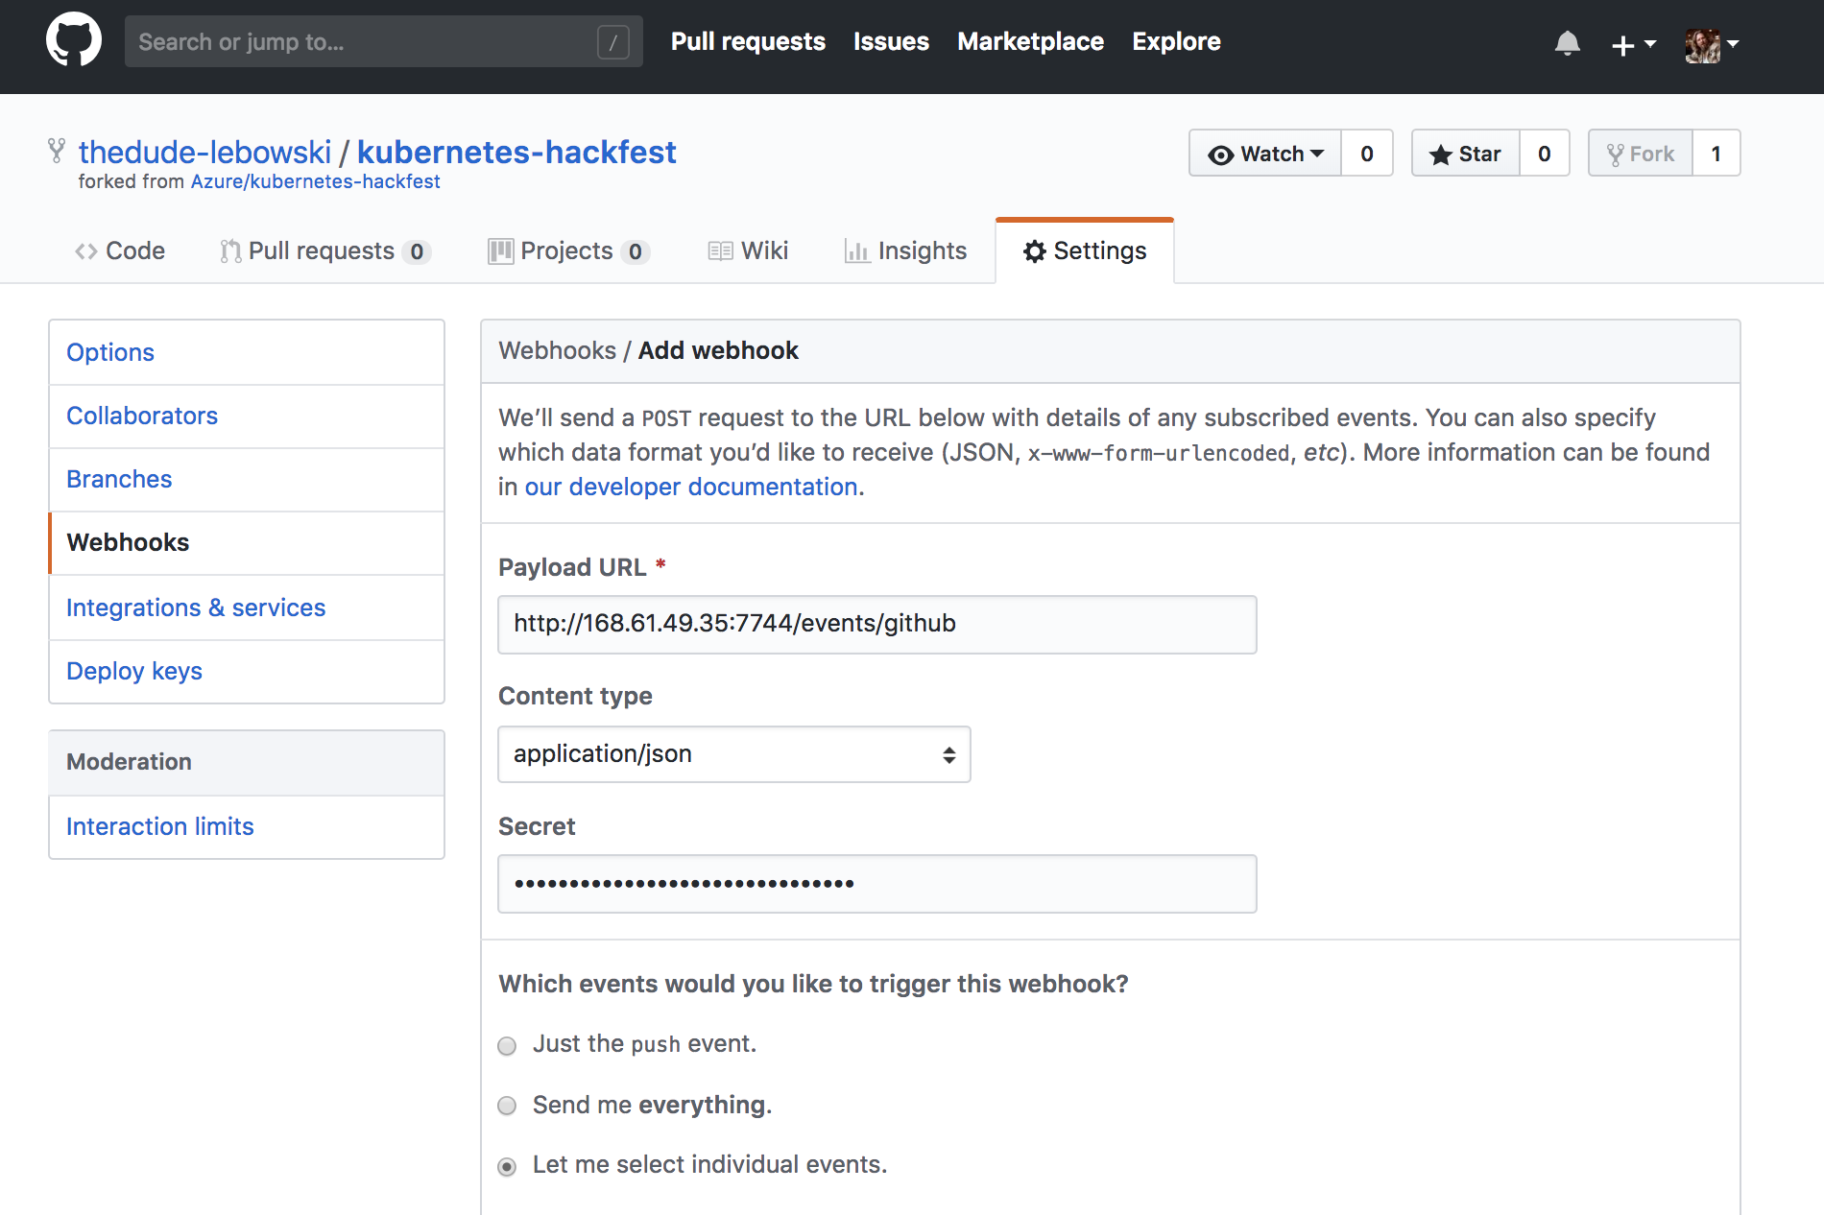
Task: Click the slash shortcut icon in search
Action: (612, 42)
